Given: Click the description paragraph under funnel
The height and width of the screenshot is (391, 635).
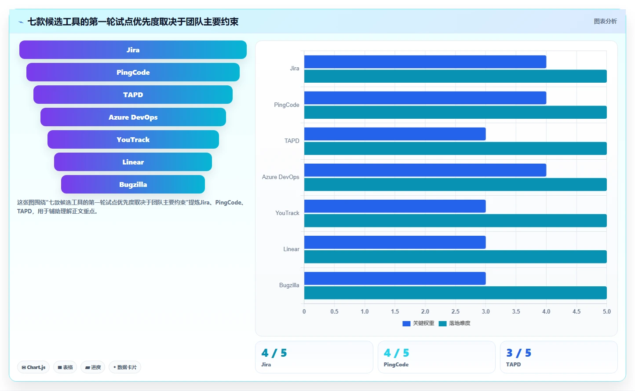Looking at the screenshot, I should [x=131, y=207].
